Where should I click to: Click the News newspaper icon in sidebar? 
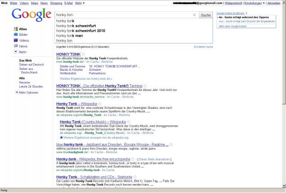[x=16, y=46]
